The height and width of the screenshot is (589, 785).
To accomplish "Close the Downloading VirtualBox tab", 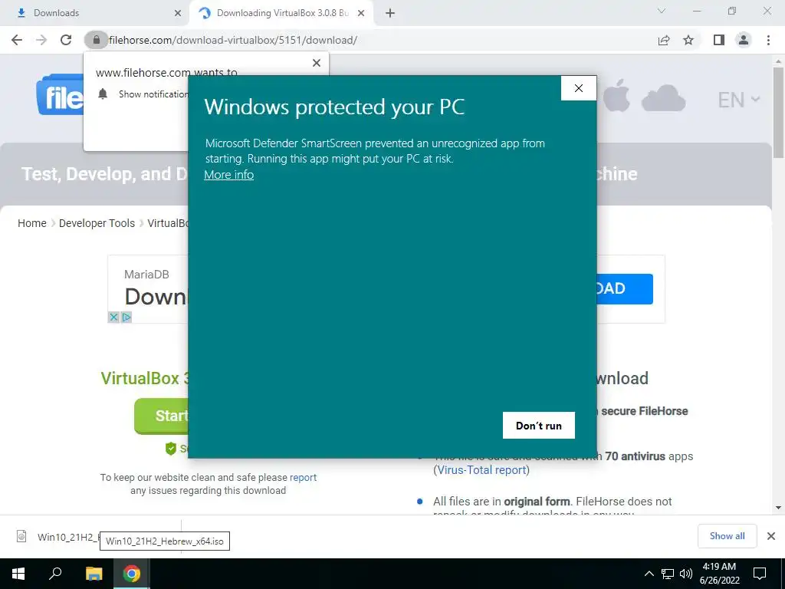I will pos(361,14).
